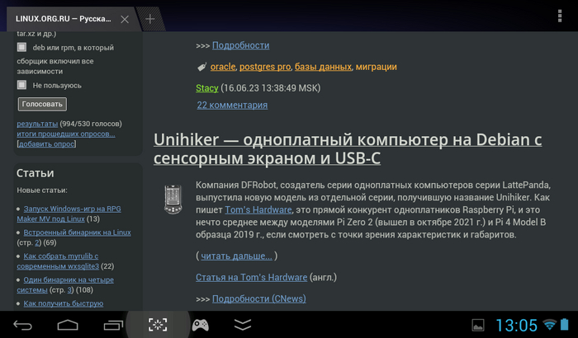The width and height of the screenshot is (578, 338).
Task: Click 'читать дальше...' link
Action: pyautogui.click(x=237, y=256)
